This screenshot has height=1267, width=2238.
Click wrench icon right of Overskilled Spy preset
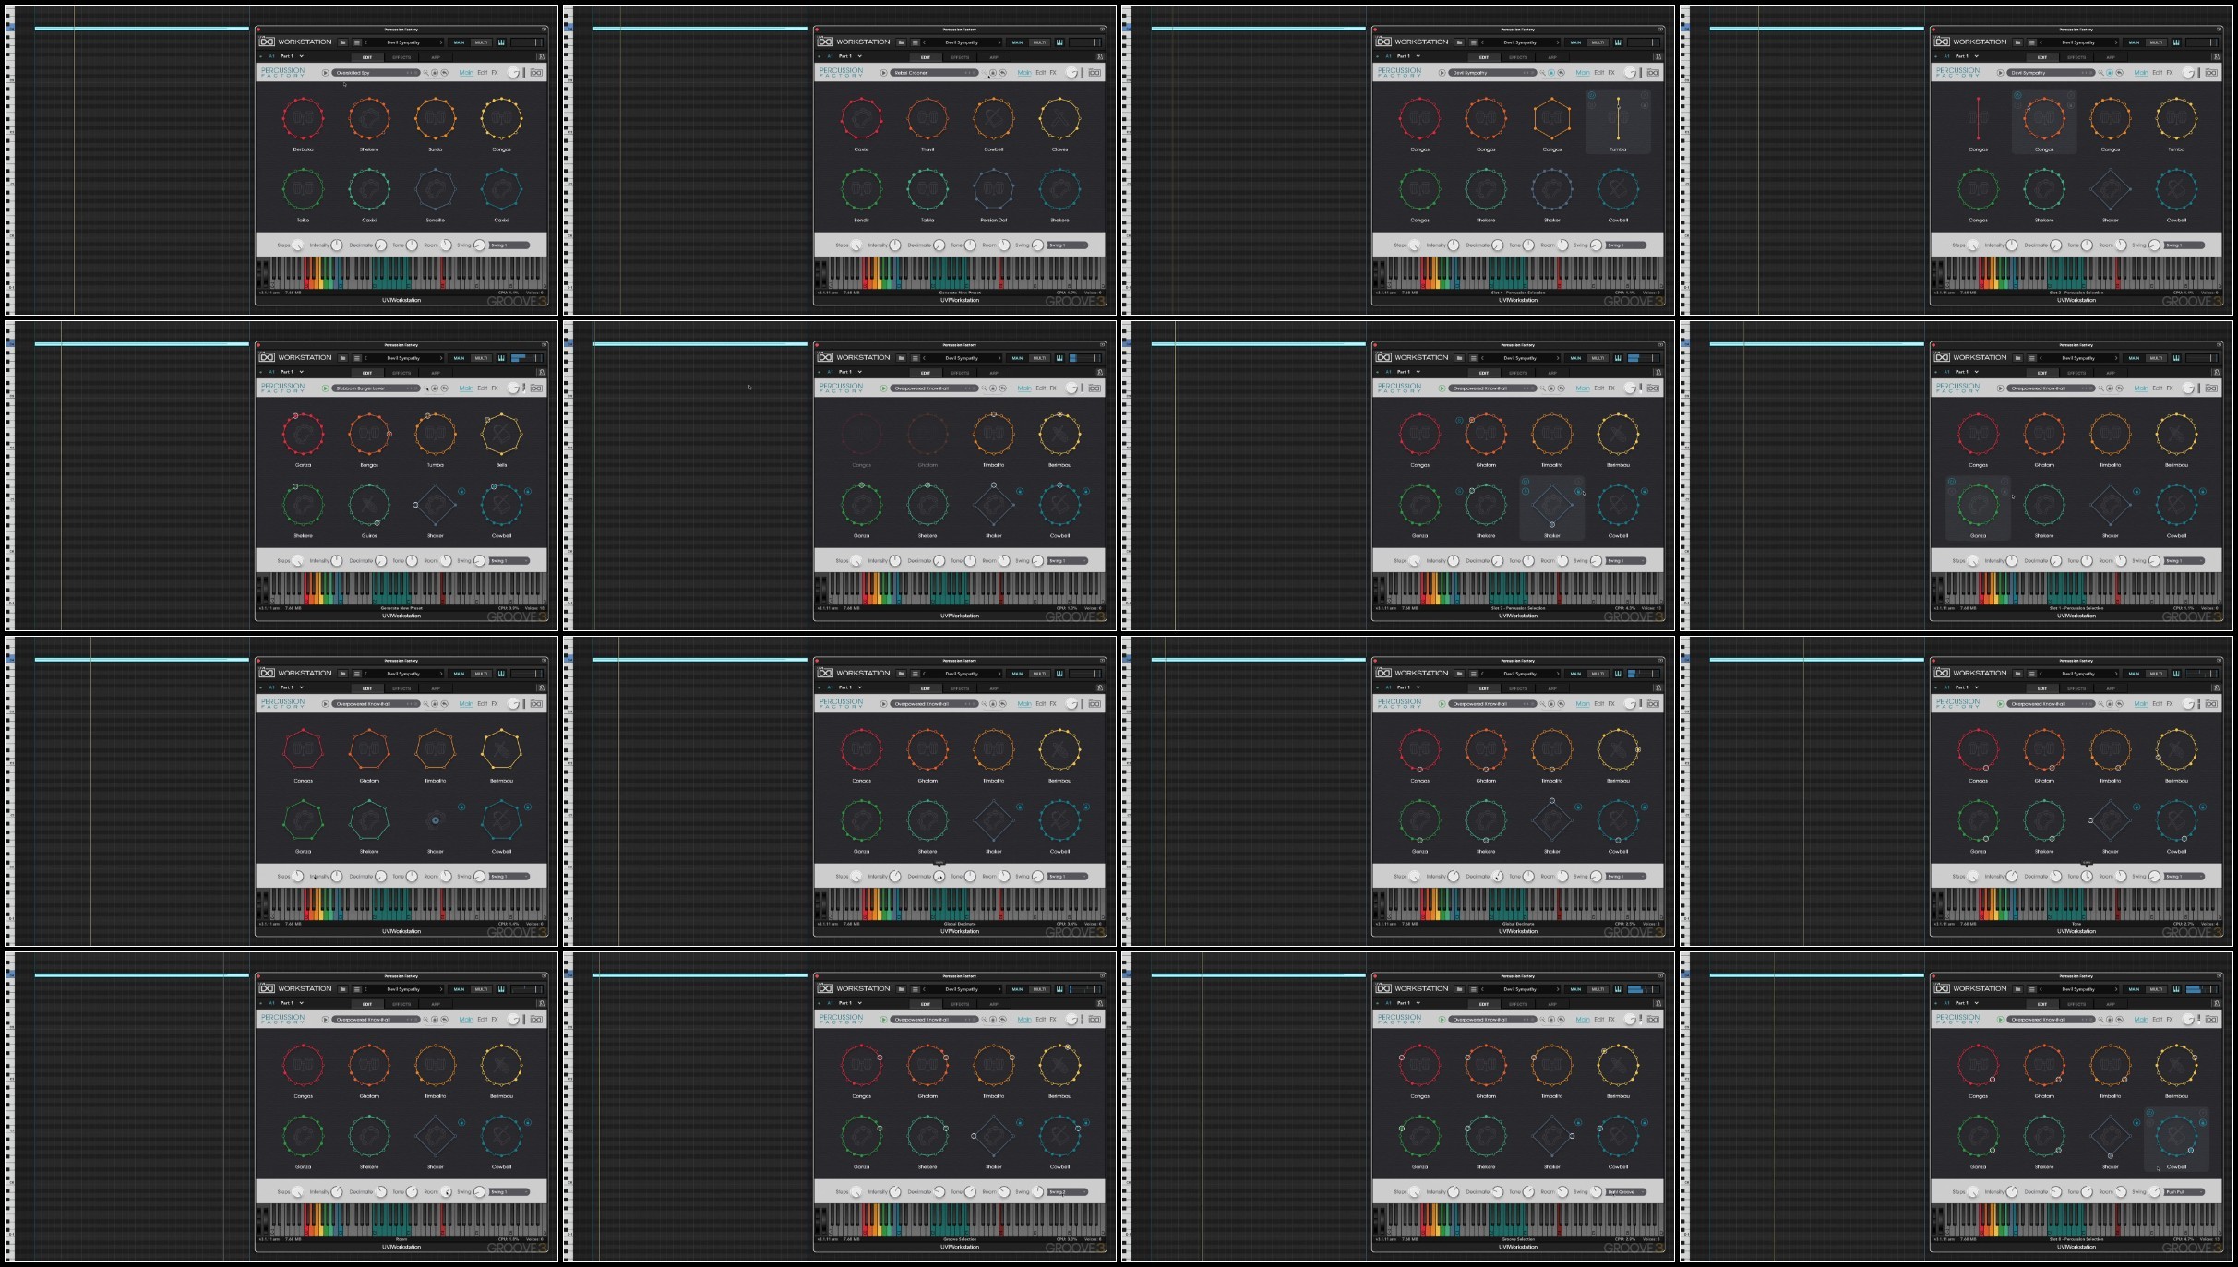pyautogui.click(x=425, y=73)
